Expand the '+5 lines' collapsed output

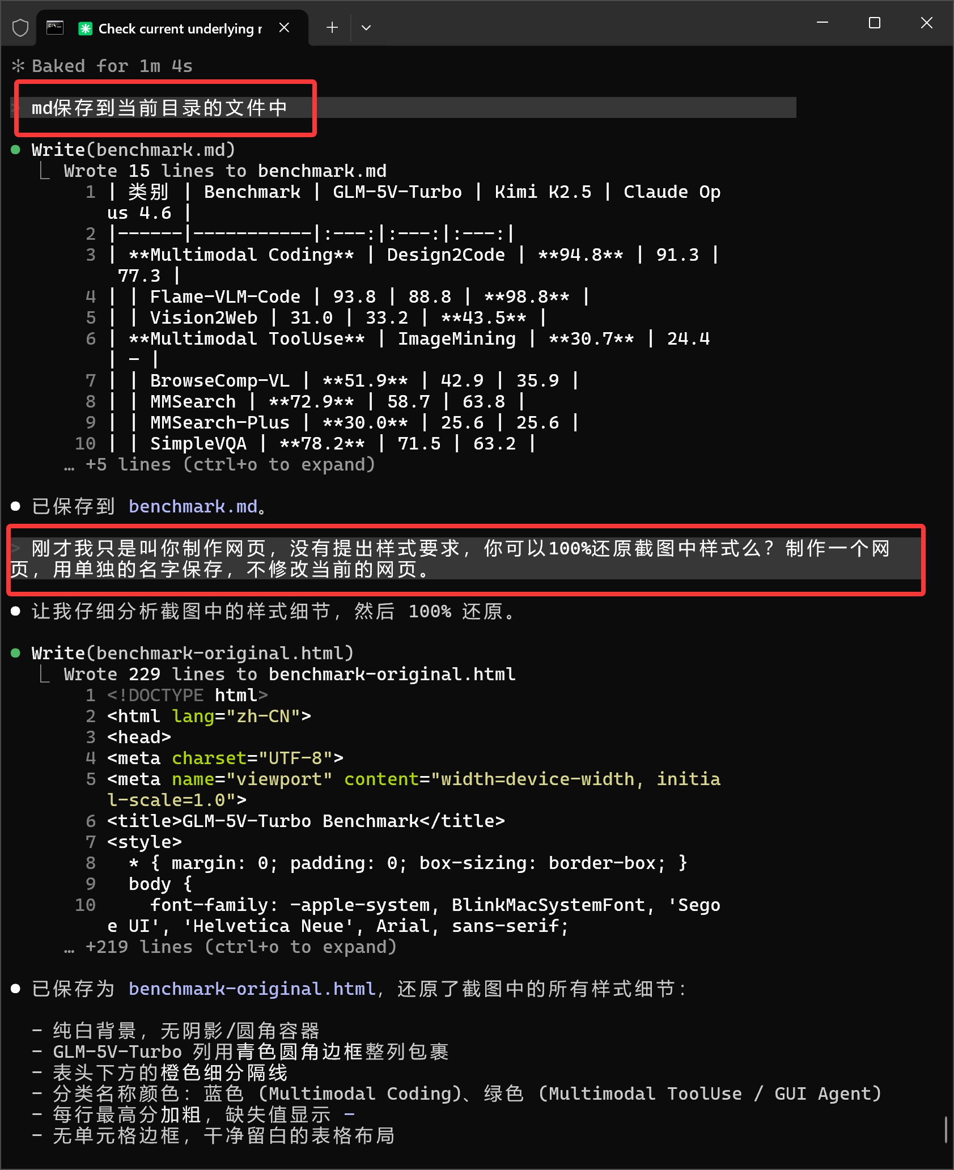(x=220, y=465)
